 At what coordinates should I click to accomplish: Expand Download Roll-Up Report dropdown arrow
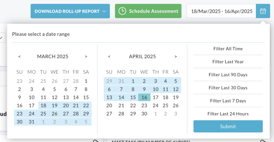[104, 11]
